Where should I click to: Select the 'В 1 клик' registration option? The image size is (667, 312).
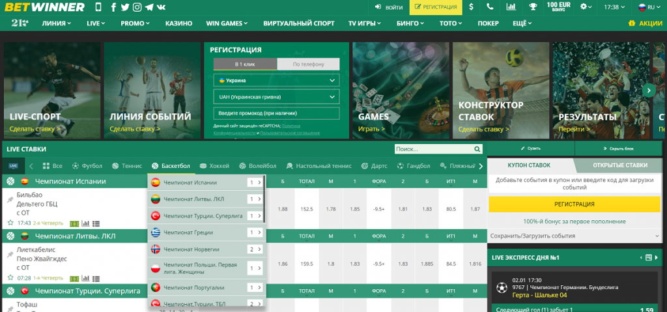245,64
